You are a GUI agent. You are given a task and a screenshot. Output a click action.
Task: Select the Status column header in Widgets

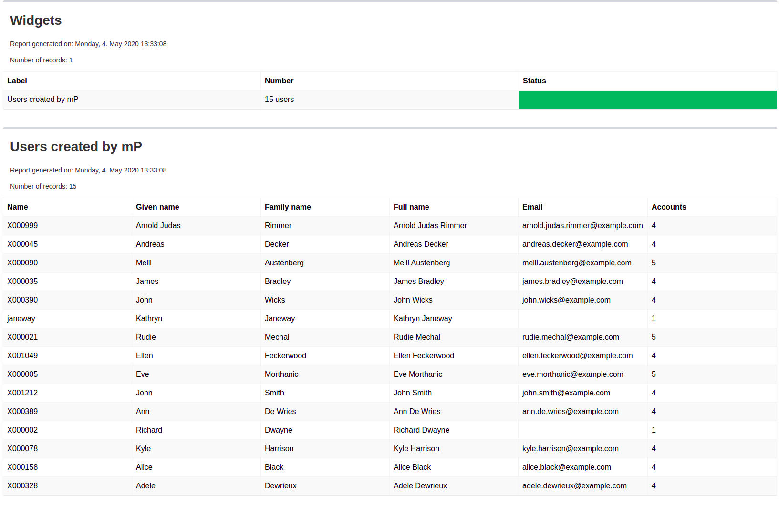coord(534,81)
